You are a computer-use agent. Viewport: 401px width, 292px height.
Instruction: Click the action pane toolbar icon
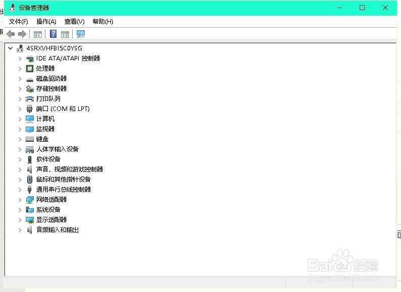(x=65, y=34)
